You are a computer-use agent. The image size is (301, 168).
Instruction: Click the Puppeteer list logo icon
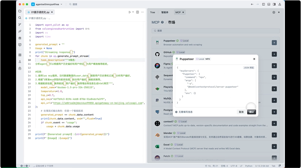click(157, 43)
